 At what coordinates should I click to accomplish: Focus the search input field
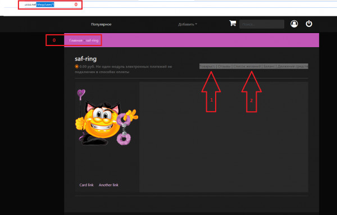pyautogui.click(x=262, y=24)
